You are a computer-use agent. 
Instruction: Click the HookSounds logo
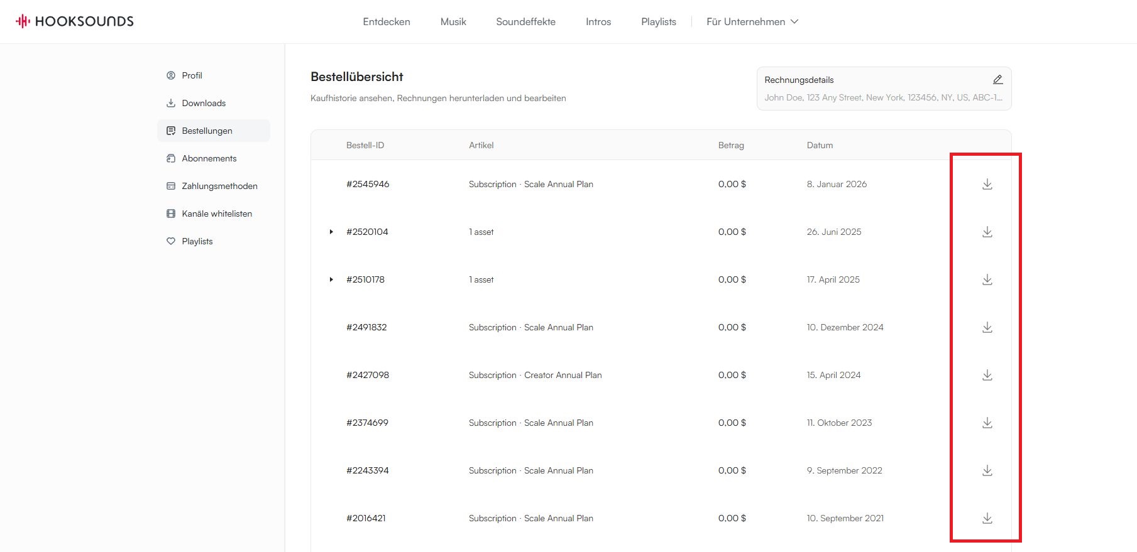(x=75, y=21)
